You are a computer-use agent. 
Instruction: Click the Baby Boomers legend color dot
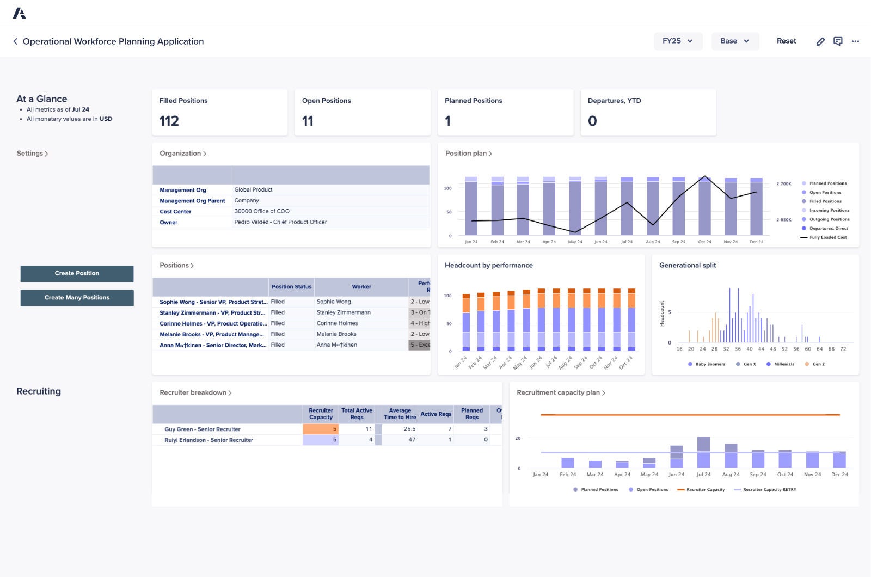tap(689, 364)
